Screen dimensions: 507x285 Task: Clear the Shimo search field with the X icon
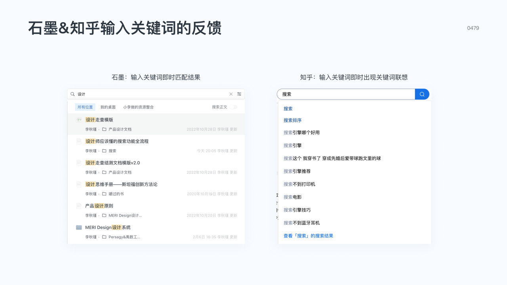[x=231, y=94]
